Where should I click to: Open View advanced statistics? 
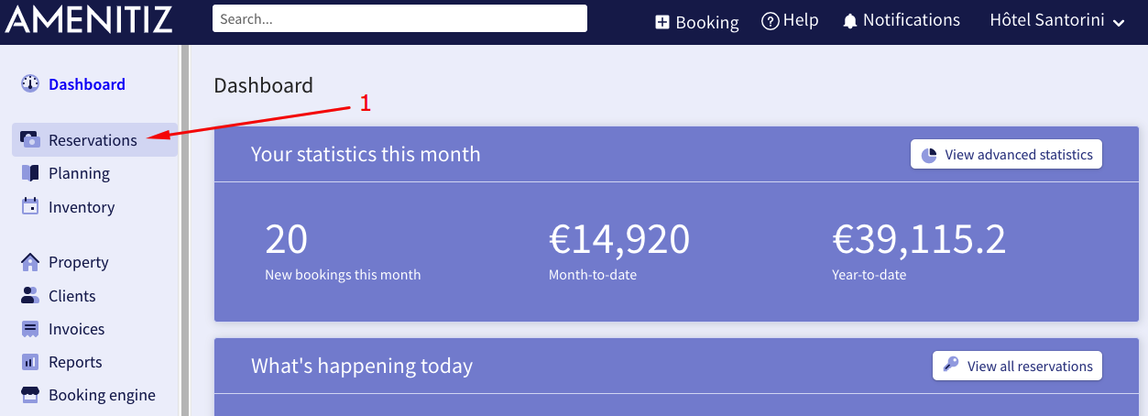click(x=1006, y=154)
